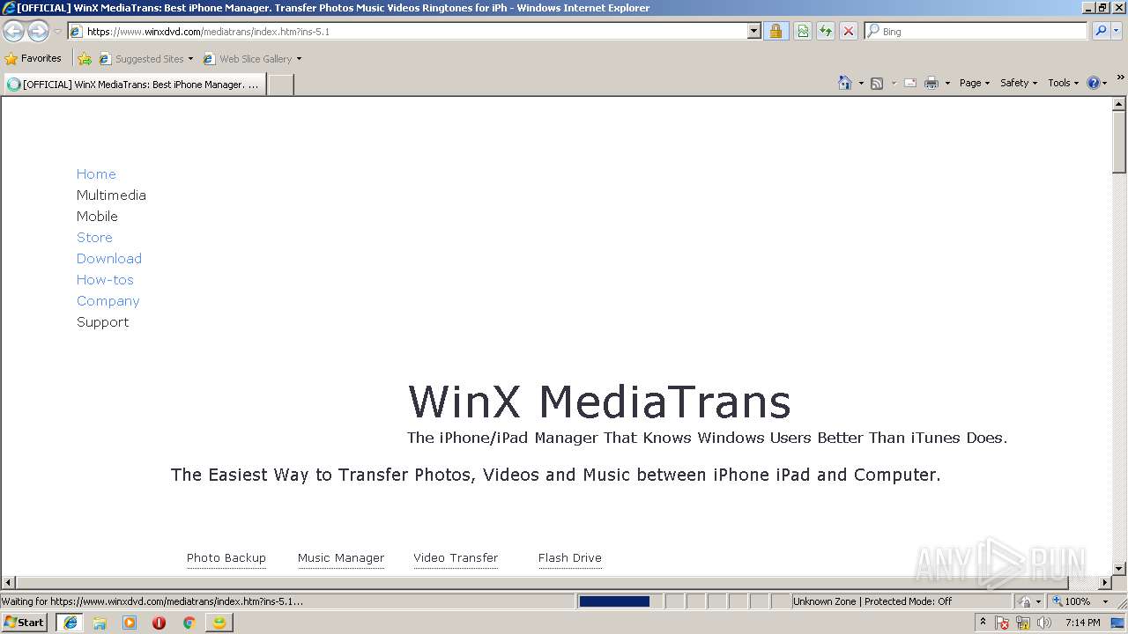The width and height of the screenshot is (1128, 634).
Task: Select Support in the site navigation
Action: (x=102, y=322)
